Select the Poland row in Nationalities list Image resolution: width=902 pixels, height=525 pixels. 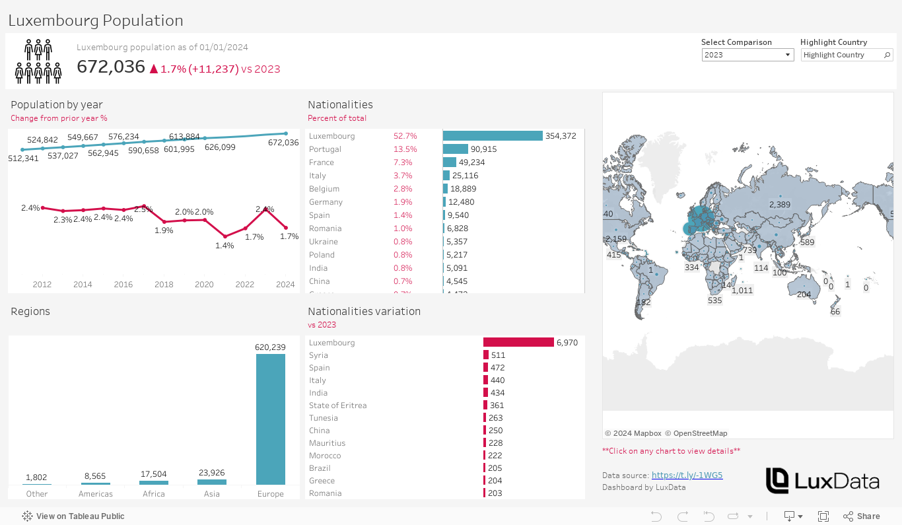click(446, 254)
